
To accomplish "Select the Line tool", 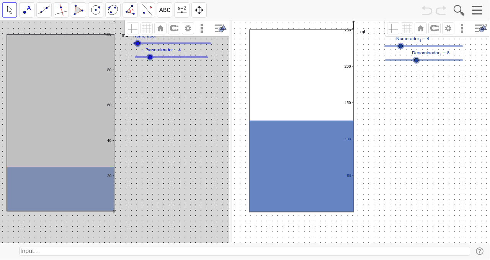I will [x=44, y=10].
